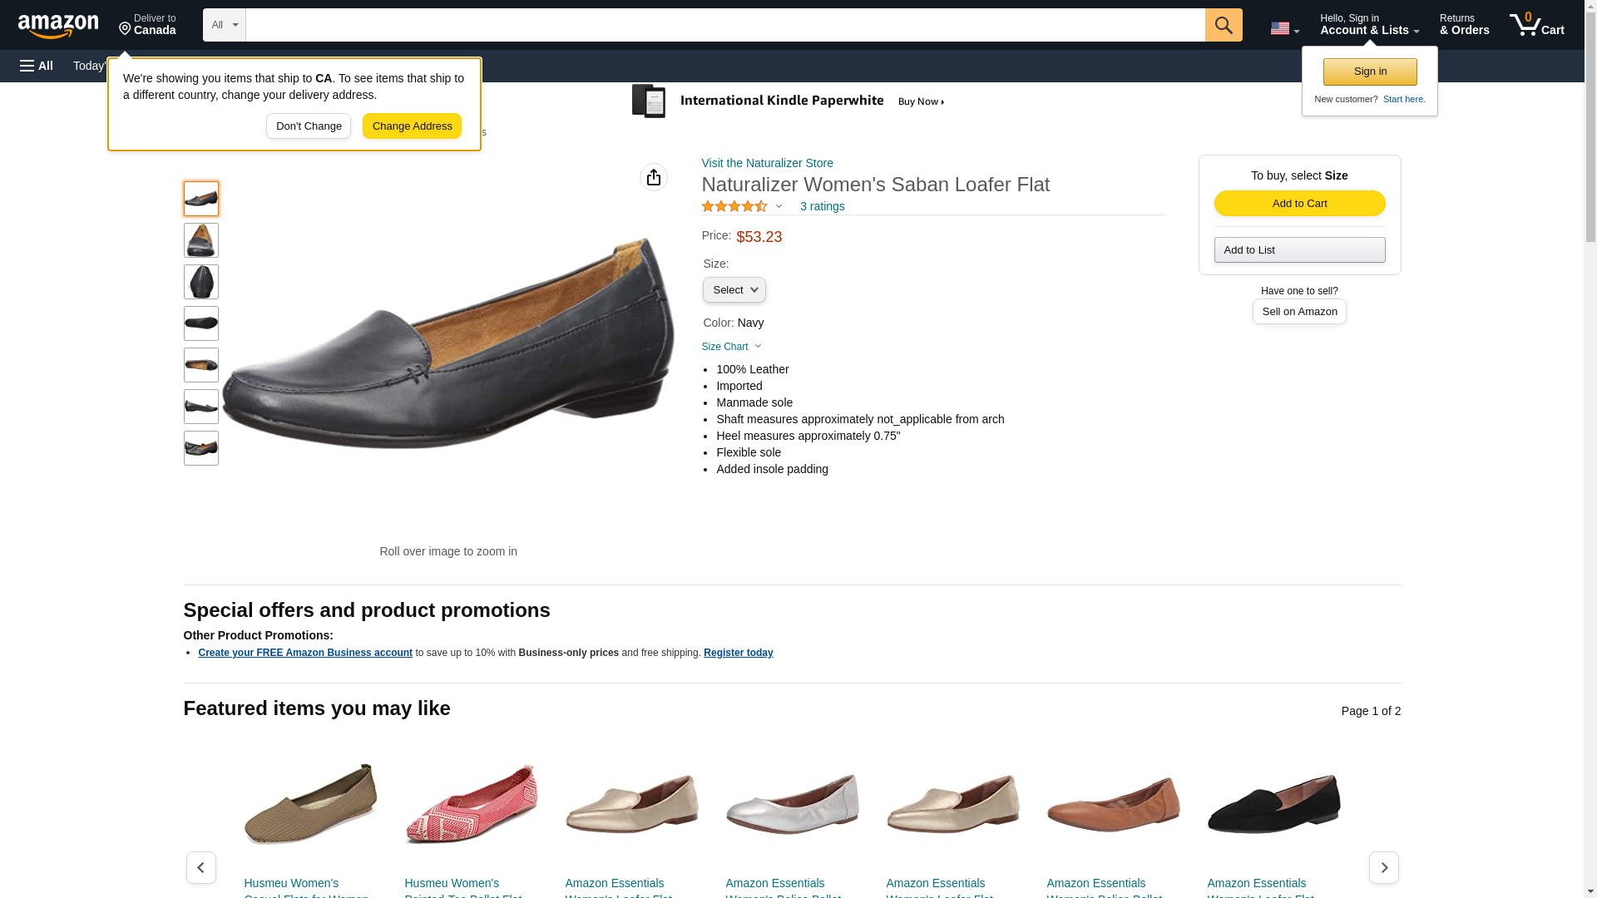Click Don't Change button
The width and height of the screenshot is (1597, 898).
click(308, 126)
